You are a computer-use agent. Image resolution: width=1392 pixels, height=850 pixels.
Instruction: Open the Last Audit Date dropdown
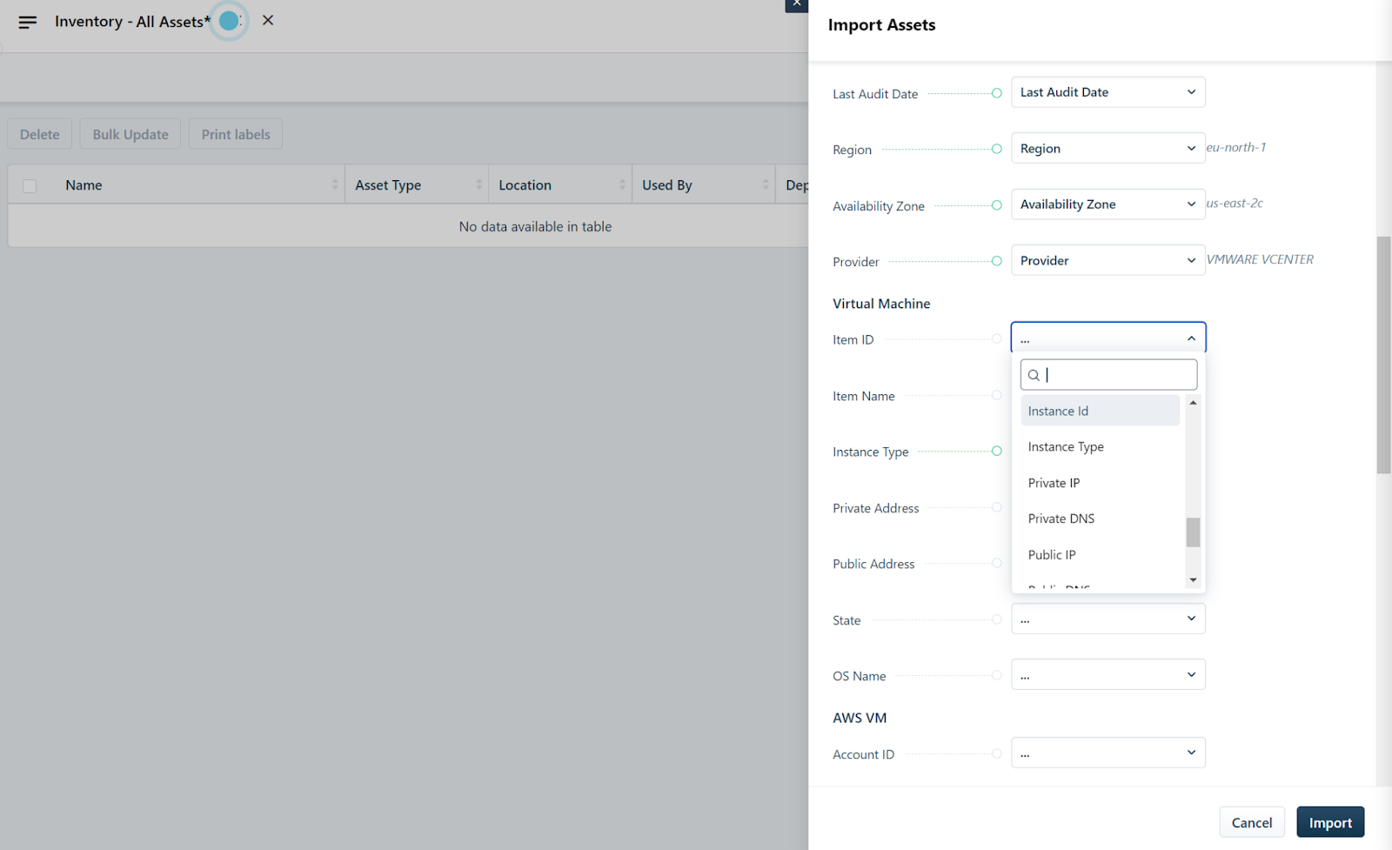(x=1108, y=92)
